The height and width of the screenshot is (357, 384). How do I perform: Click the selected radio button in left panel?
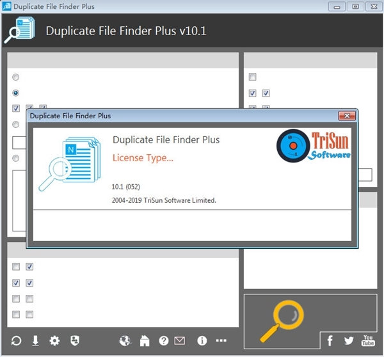[15, 93]
